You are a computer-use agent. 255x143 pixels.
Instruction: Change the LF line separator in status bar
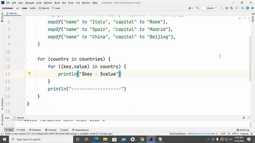(229, 134)
